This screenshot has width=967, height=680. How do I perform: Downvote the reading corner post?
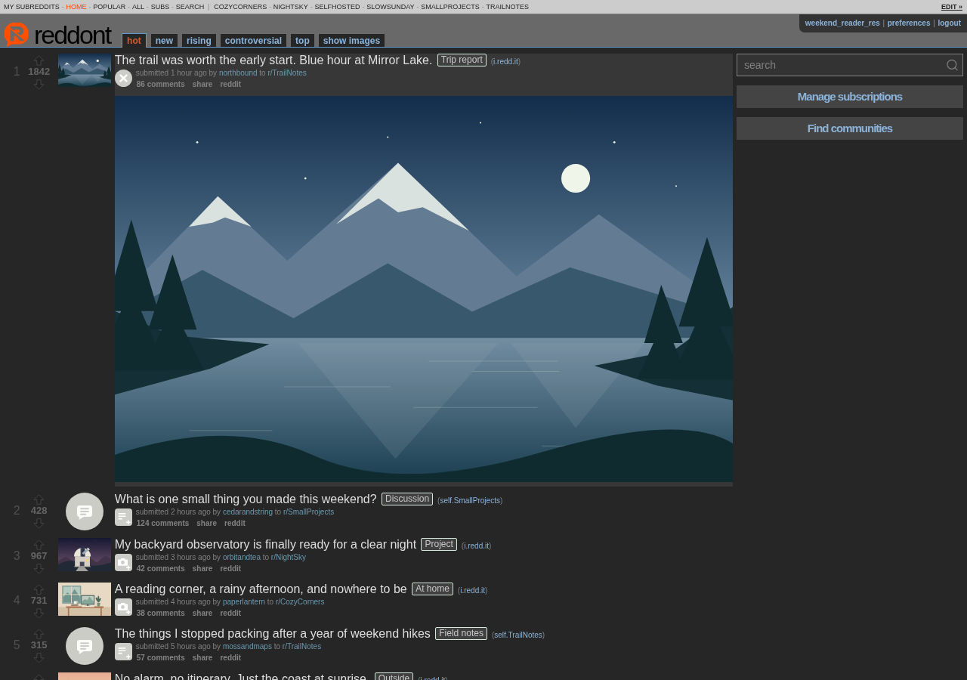point(39,614)
